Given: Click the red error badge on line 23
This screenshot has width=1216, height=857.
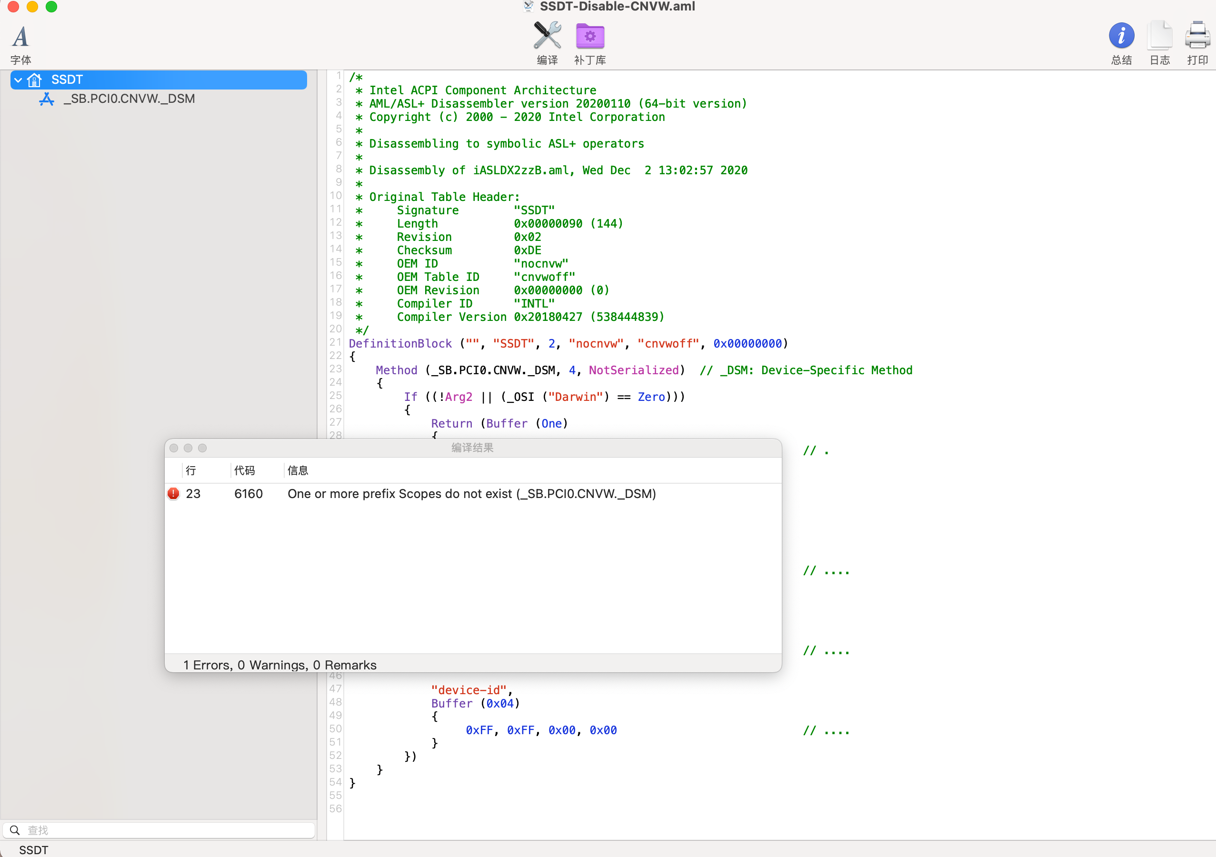Looking at the screenshot, I should point(174,494).
